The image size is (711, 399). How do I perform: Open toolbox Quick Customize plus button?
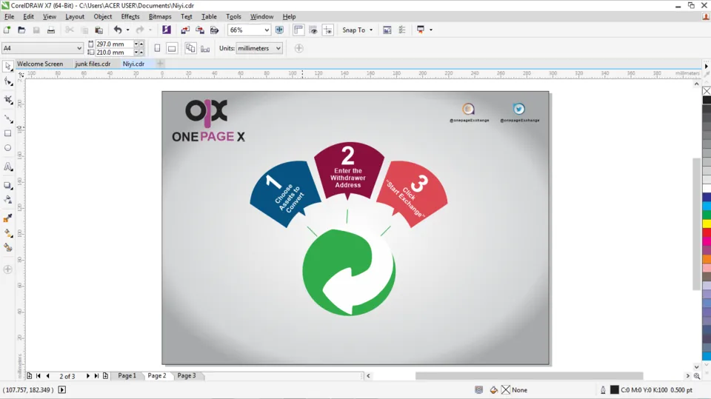[x=7, y=269]
